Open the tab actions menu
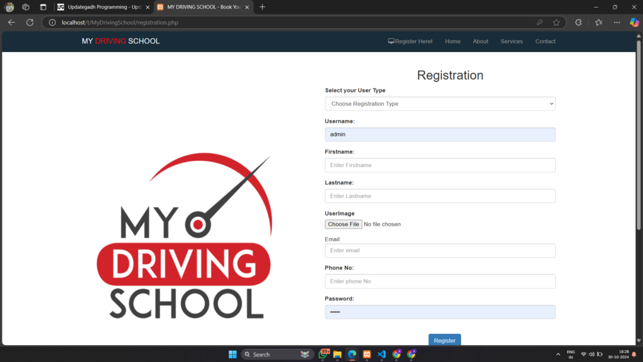Viewport: 643px width, 362px height. [43, 7]
